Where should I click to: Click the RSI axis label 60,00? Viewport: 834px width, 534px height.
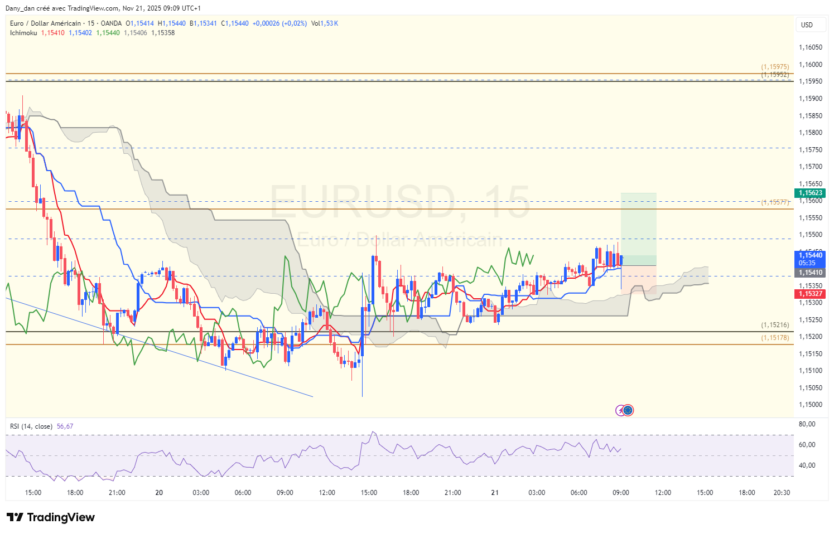click(x=807, y=445)
